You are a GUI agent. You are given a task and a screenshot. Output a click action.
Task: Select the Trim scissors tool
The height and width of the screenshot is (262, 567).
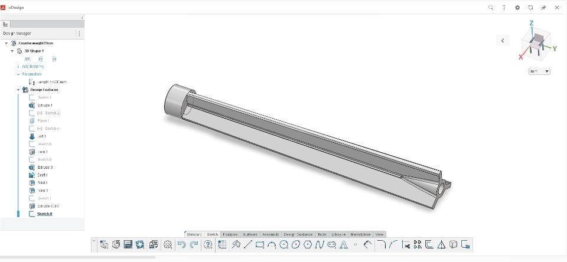[406, 245]
